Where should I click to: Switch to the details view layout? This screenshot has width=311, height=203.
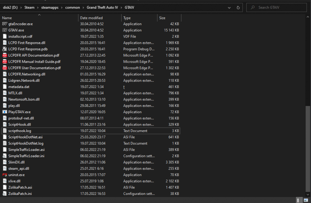(299, 200)
